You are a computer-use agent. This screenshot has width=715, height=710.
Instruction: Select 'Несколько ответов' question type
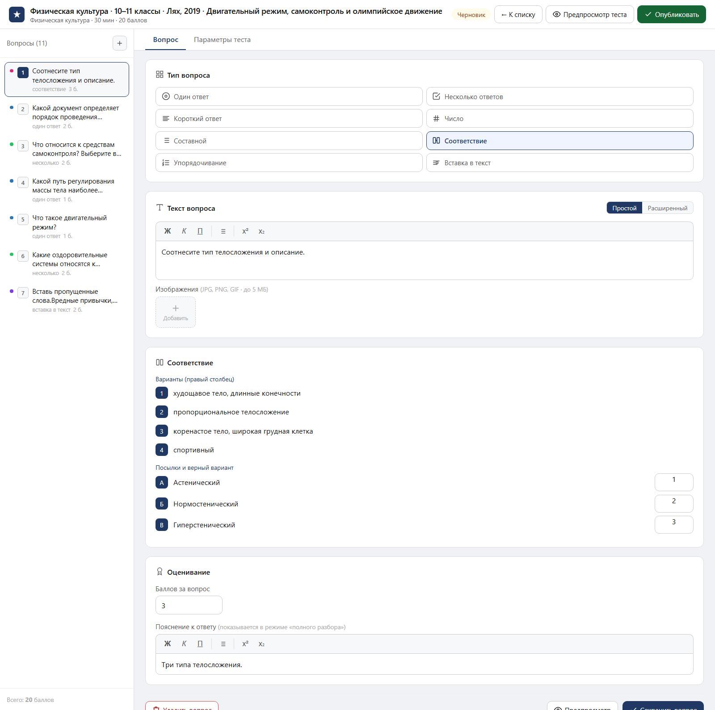pyautogui.click(x=559, y=96)
